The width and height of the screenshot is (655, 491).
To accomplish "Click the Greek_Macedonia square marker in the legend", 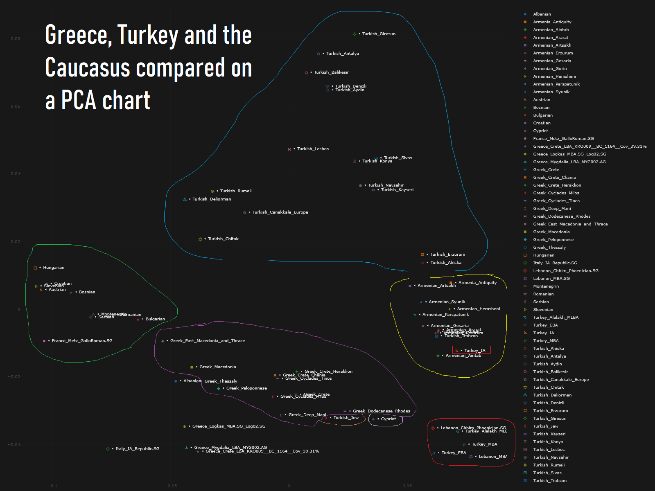I will 525,232.
